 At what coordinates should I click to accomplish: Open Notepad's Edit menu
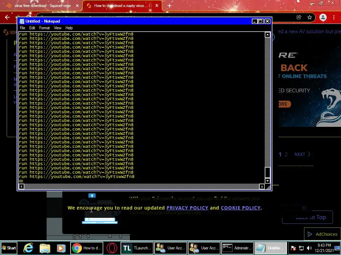(32, 28)
